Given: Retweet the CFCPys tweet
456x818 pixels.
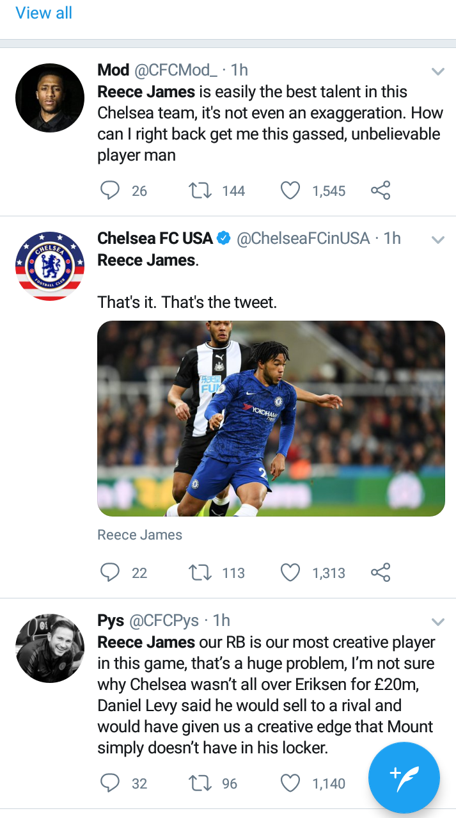Looking at the screenshot, I should [202, 783].
